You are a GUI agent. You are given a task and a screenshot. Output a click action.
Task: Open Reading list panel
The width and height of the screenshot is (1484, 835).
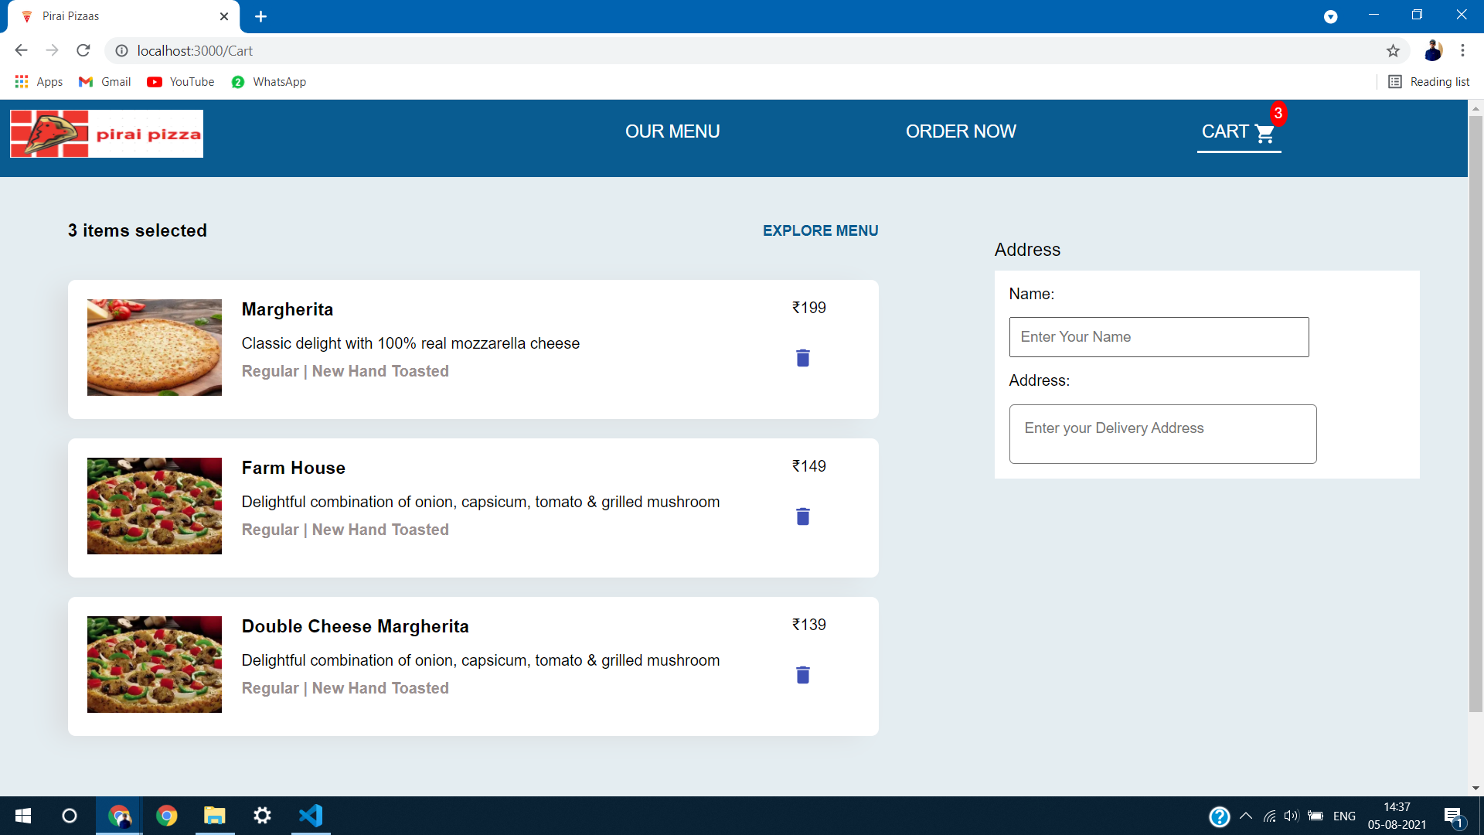coord(1428,82)
